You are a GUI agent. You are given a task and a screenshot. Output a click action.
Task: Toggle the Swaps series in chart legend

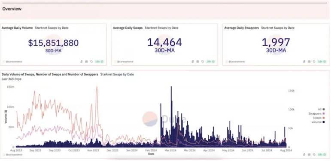pyautogui.click(x=319, y=118)
